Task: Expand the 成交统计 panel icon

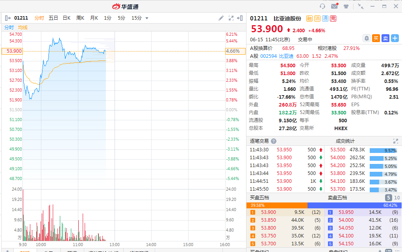Action: 396,141
